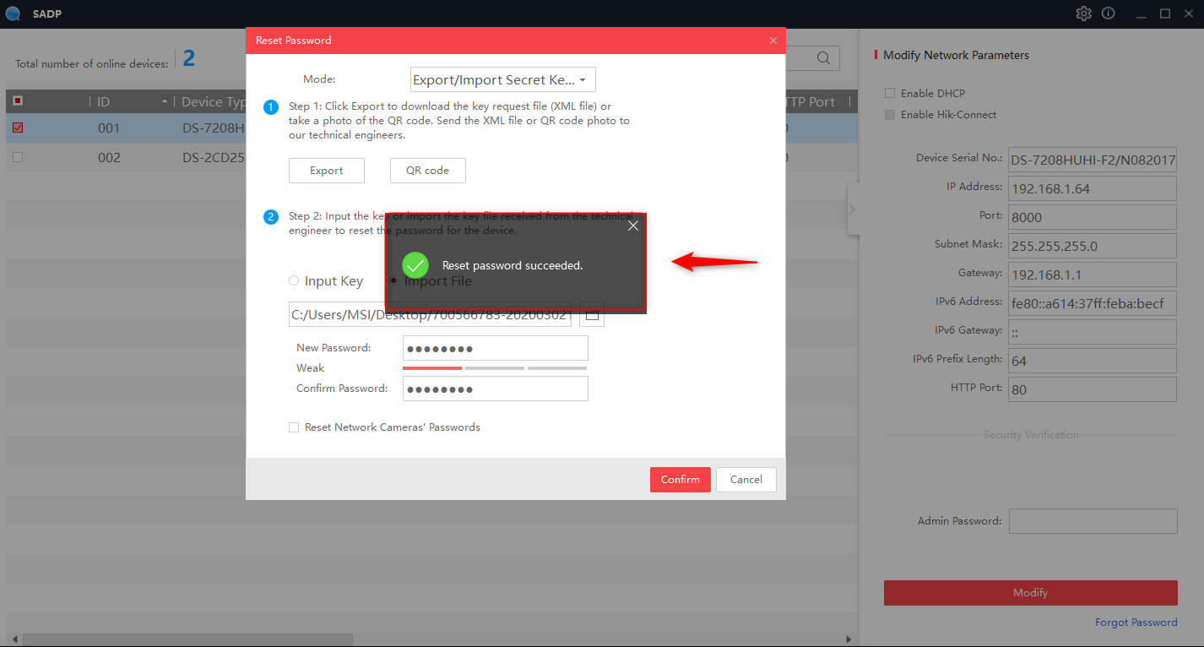Click the red Modify button
The width and height of the screenshot is (1204, 647).
pos(1030,593)
